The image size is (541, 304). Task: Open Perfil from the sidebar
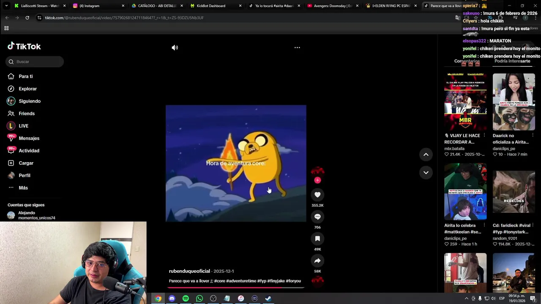tap(24, 175)
